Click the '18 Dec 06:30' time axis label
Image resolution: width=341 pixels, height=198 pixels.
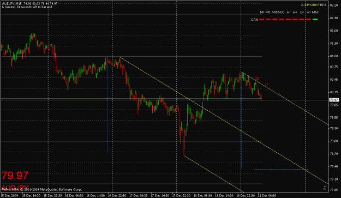(202, 196)
